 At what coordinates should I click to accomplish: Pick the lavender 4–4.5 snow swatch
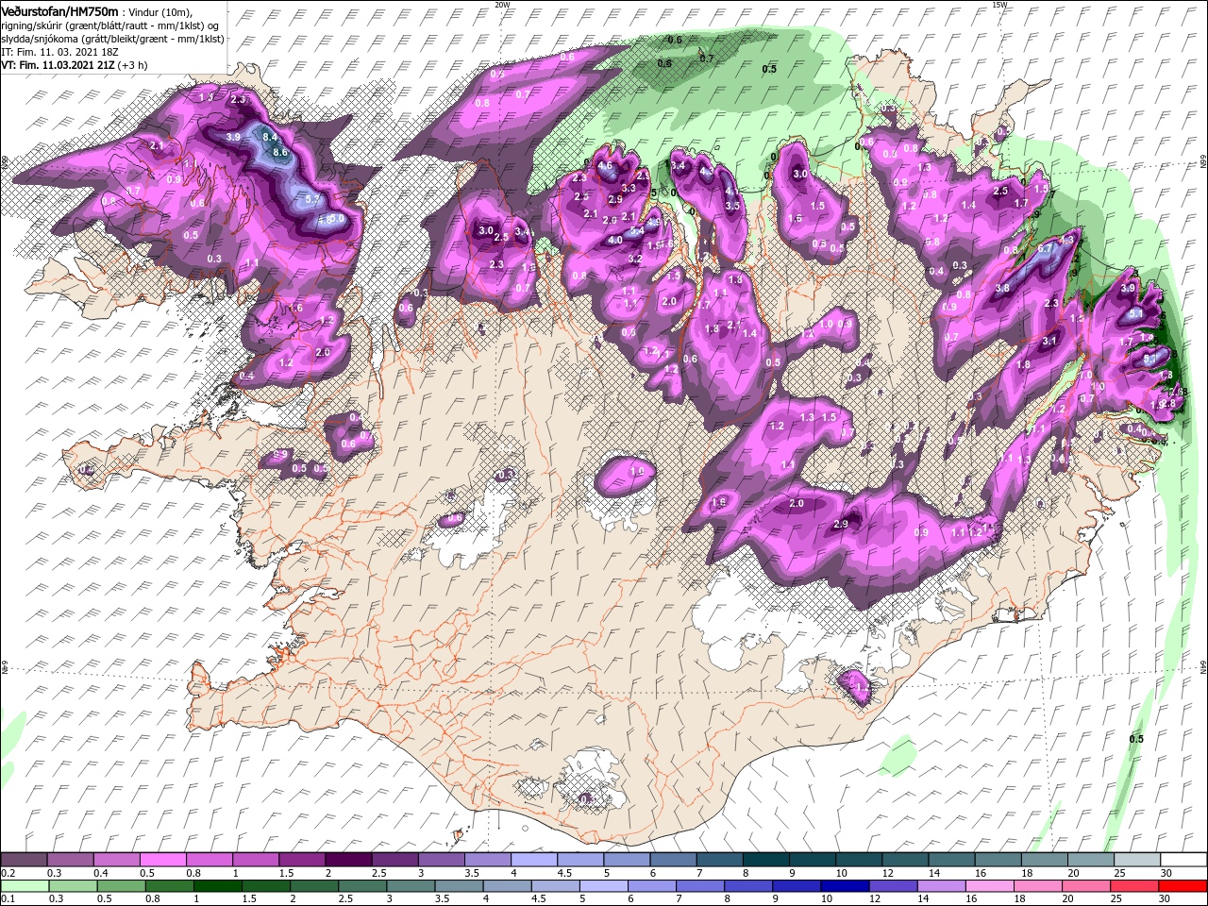coord(533,860)
